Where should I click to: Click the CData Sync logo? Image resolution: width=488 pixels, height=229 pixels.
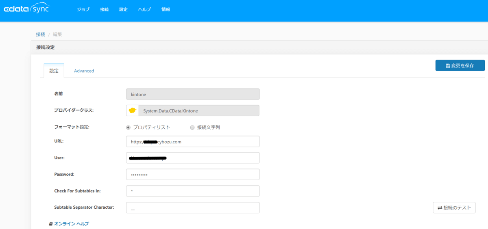coord(26,9)
